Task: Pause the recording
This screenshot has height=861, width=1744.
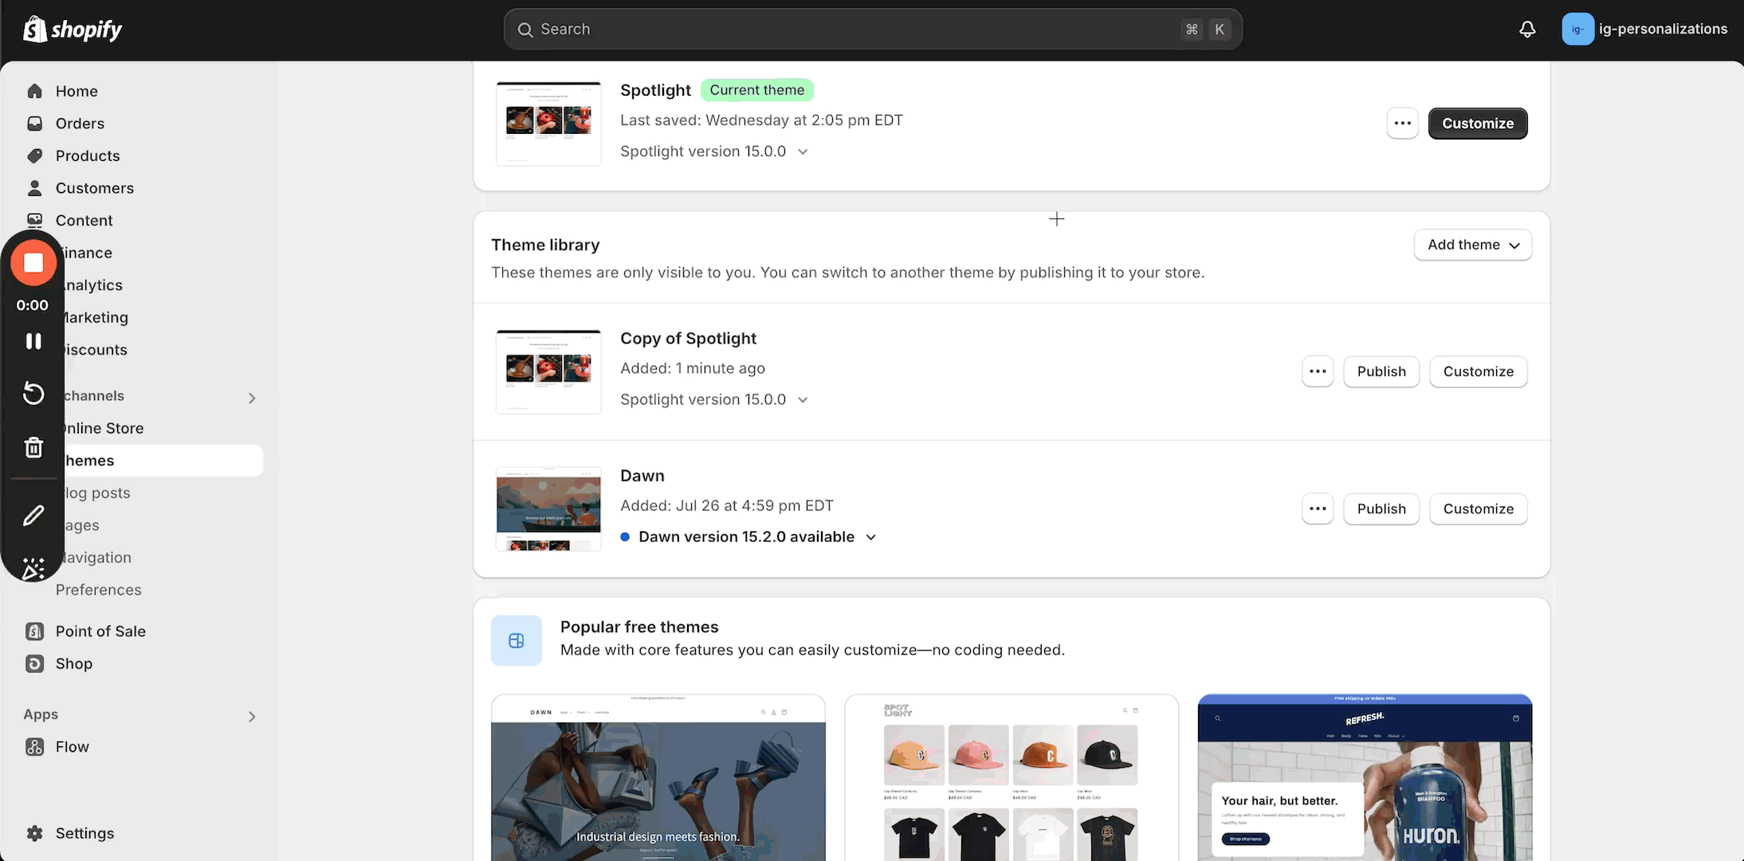Action: coord(33,341)
